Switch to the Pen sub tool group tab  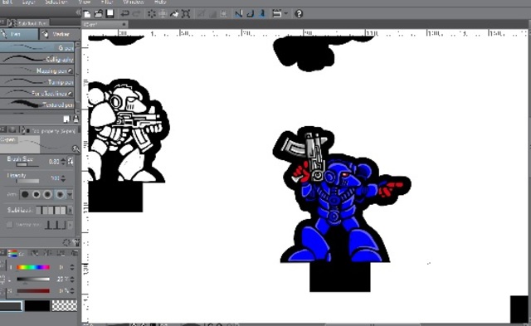pos(19,34)
